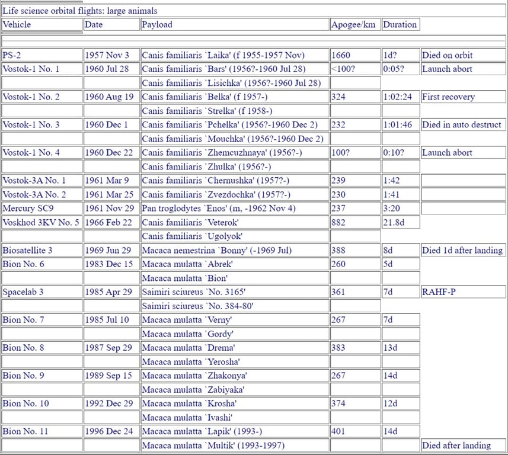Select the Vostok-1 No. 2 cell

[x=42, y=97]
